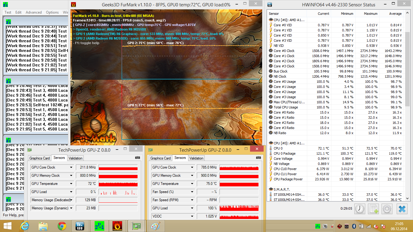This screenshot has height=232, width=413.
Task: Select Sensors tab in right GPU-Z
Action: point(180,158)
